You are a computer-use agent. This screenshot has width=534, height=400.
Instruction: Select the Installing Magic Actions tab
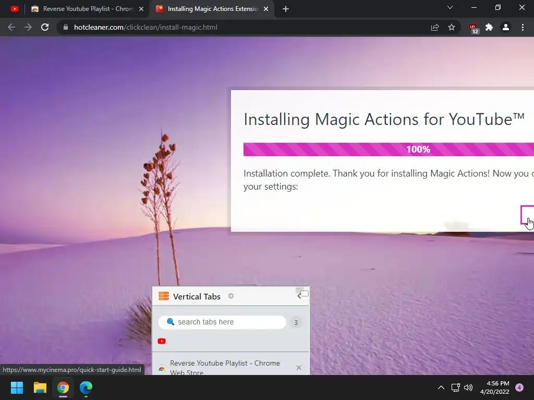(x=213, y=9)
